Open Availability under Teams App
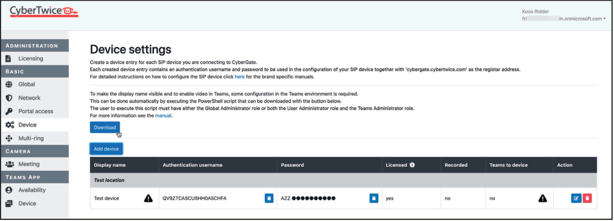The height and width of the screenshot is (221, 614). click(x=32, y=190)
